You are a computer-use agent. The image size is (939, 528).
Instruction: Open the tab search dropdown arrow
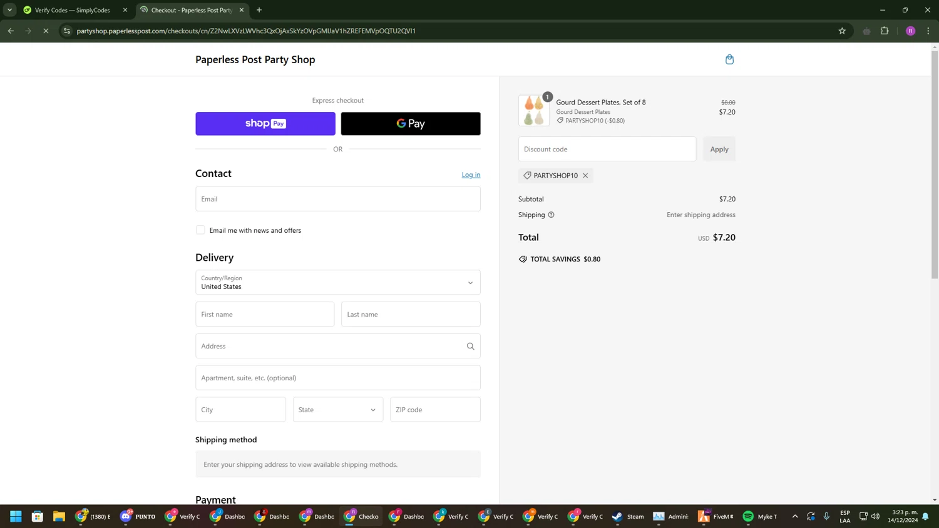tap(9, 10)
